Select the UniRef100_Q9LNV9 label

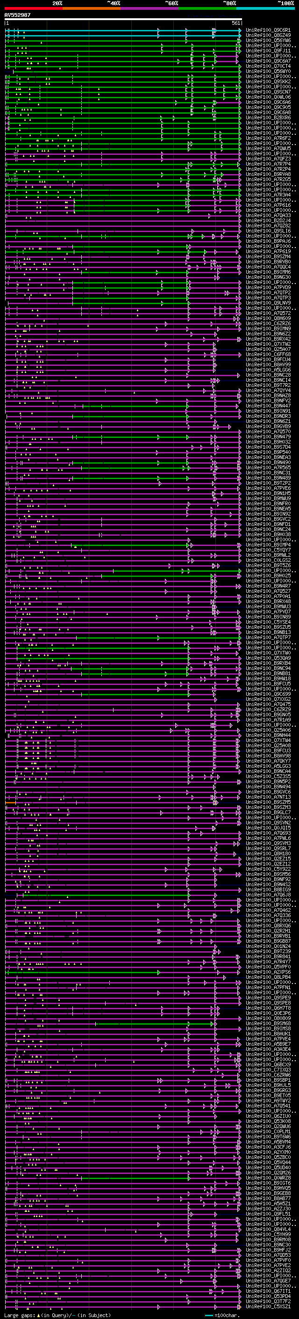(x=268, y=303)
